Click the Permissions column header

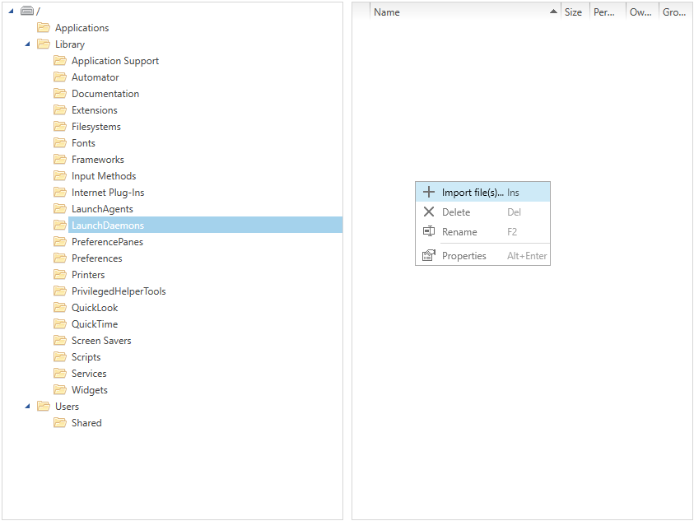pos(604,12)
